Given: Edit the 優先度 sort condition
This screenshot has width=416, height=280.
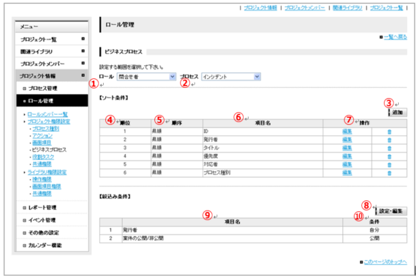Looking at the screenshot, I should 347,157.
